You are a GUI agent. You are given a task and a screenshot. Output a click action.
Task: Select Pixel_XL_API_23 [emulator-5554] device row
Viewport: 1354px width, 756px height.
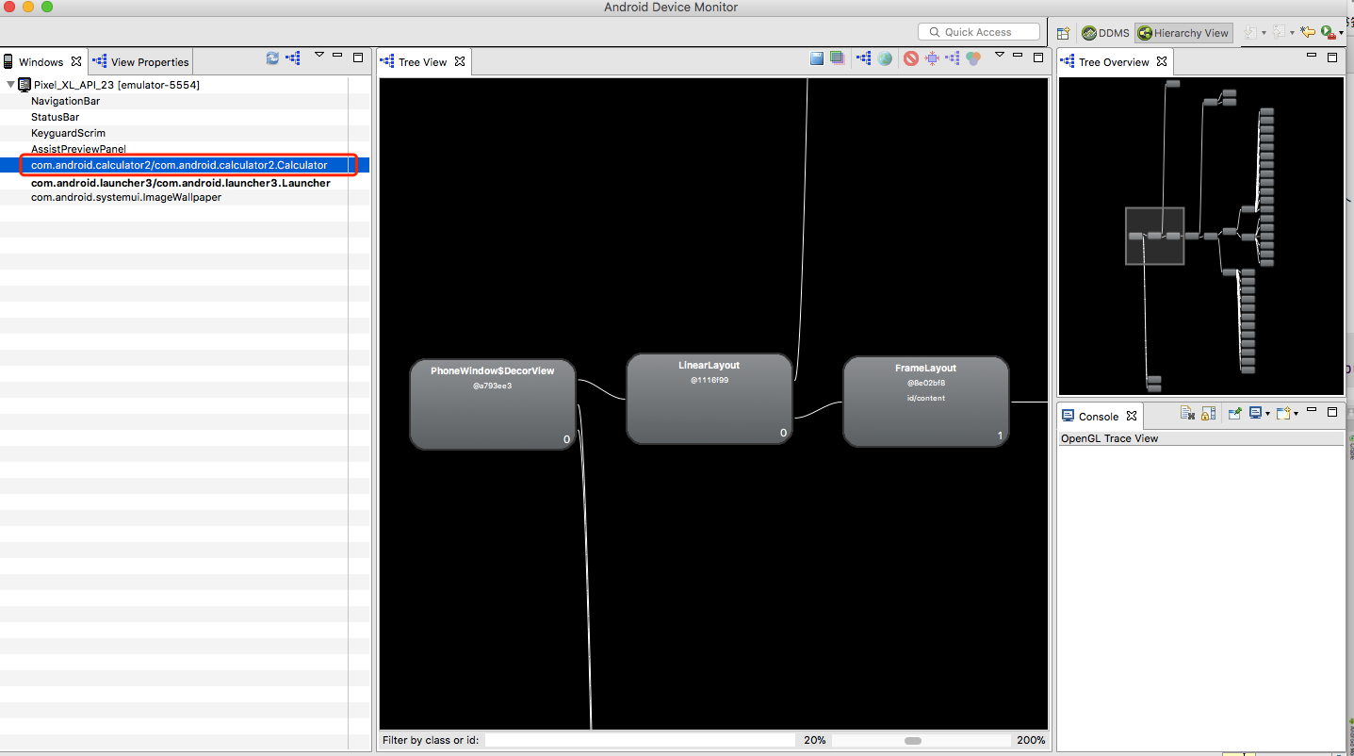pyautogui.click(x=117, y=85)
